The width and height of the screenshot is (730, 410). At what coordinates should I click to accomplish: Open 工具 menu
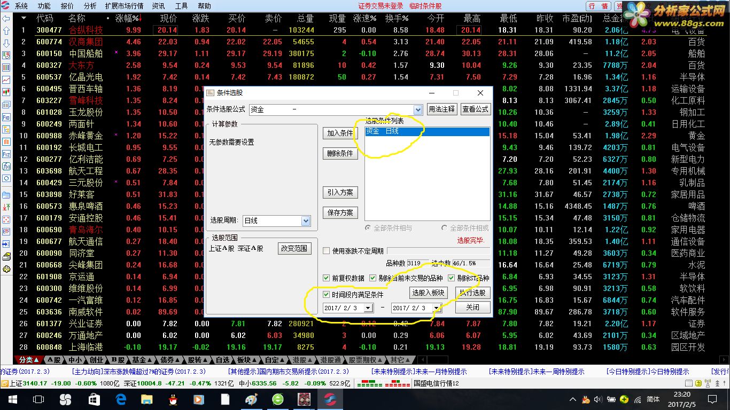(x=182, y=6)
